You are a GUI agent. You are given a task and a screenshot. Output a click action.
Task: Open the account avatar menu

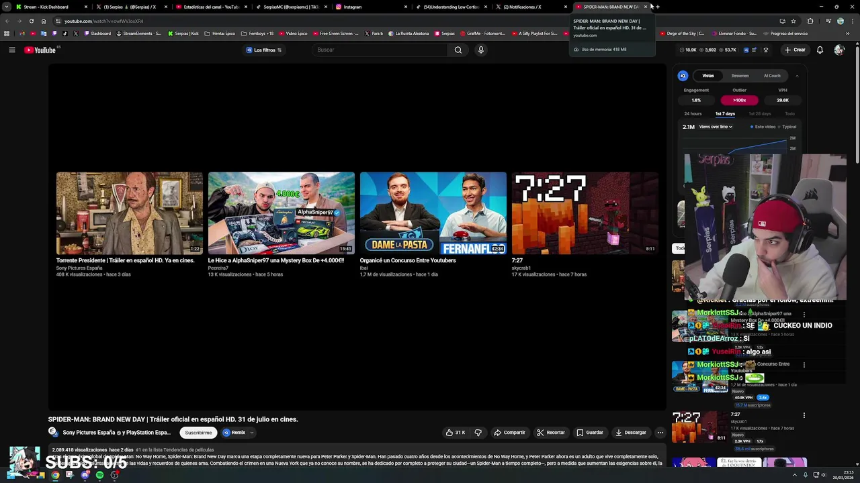838,50
